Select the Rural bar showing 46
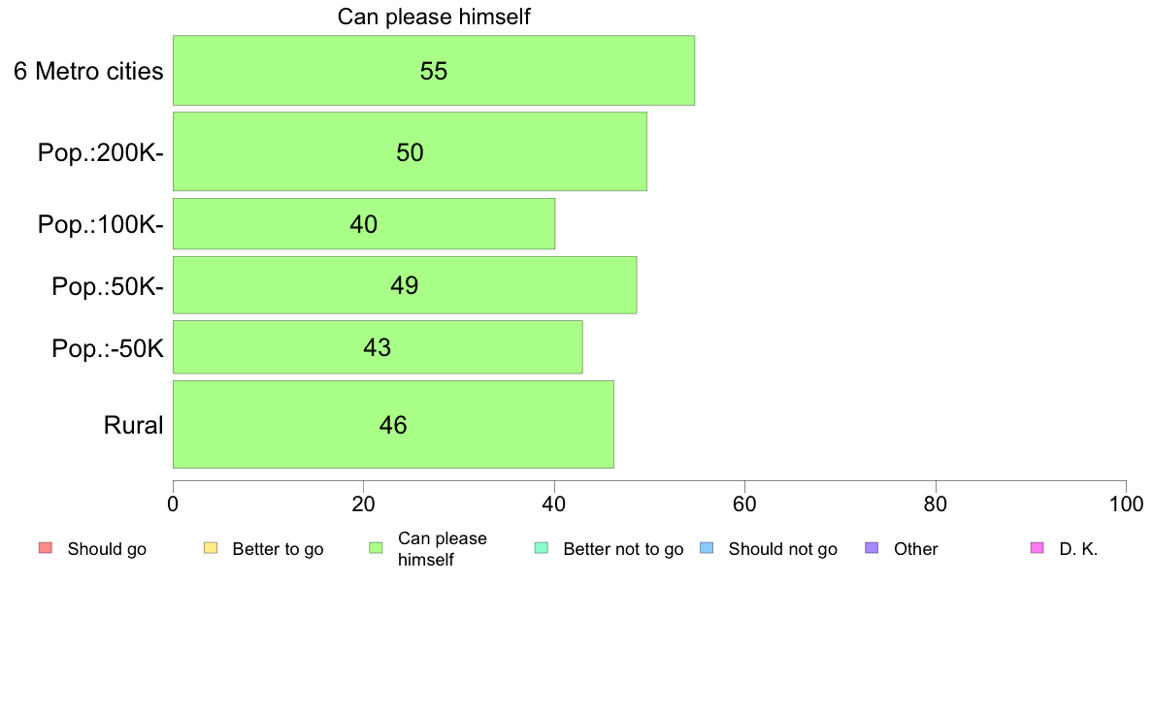The image size is (1153, 714). [393, 424]
